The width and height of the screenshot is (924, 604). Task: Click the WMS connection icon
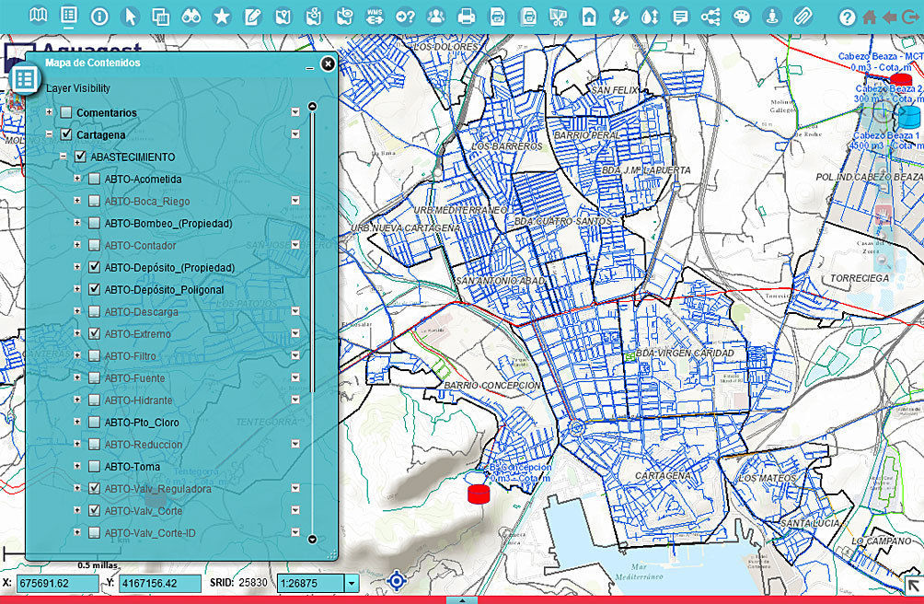375,17
